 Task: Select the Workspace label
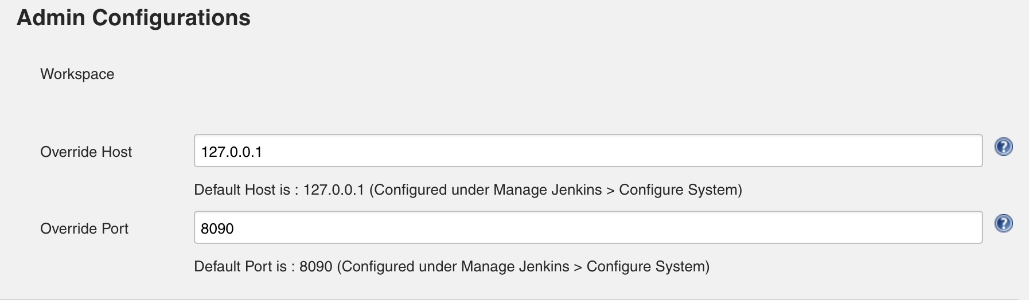pos(77,74)
